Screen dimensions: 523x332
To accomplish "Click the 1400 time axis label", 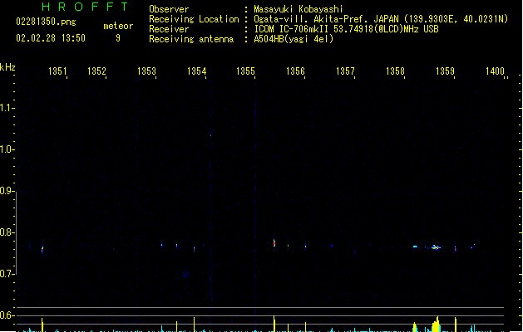I will pyautogui.click(x=495, y=71).
